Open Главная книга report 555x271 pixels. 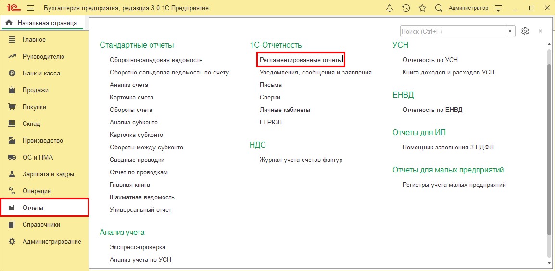(x=130, y=185)
